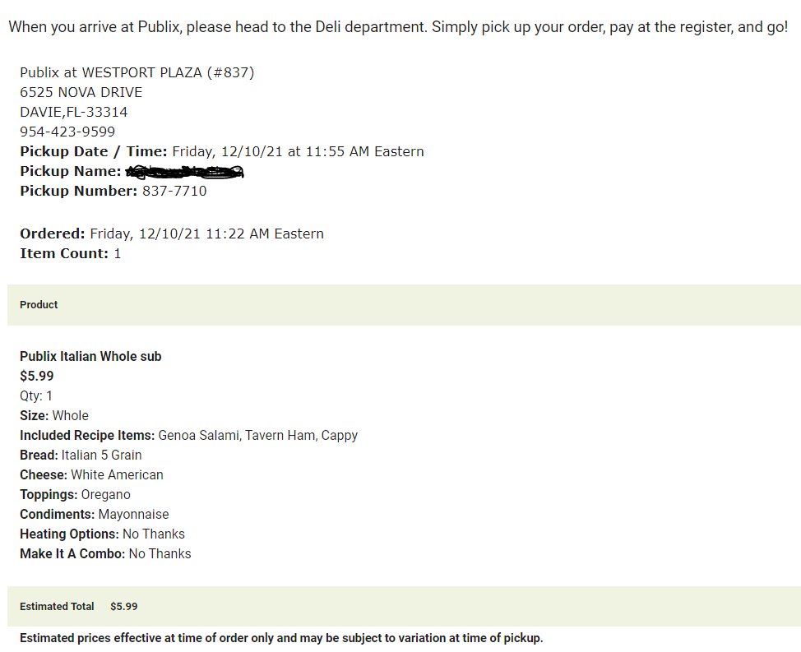This screenshot has width=801, height=652.
Task: Click the Ordered date 12/10/21 11:22 AM
Action: 207,234
